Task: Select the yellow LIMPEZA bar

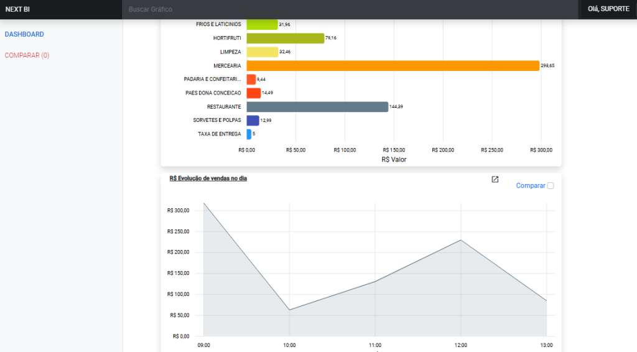Action: (x=262, y=52)
